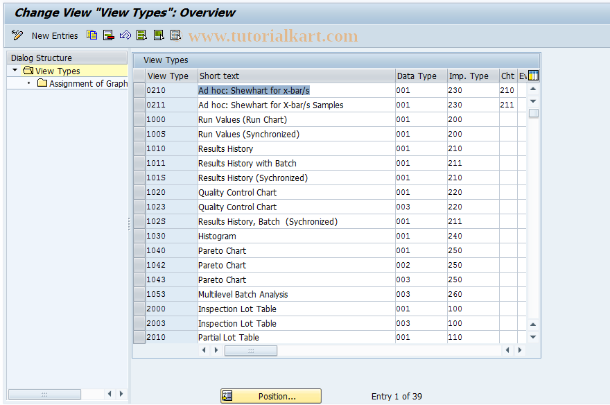Click right arrow of fixed-columns horizontal scrollbar

click(x=216, y=350)
